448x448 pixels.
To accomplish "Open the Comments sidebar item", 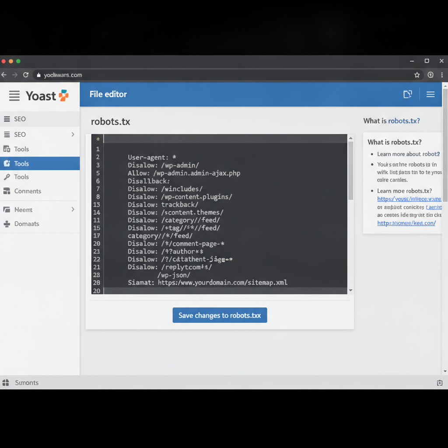I will tap(40, 191).
